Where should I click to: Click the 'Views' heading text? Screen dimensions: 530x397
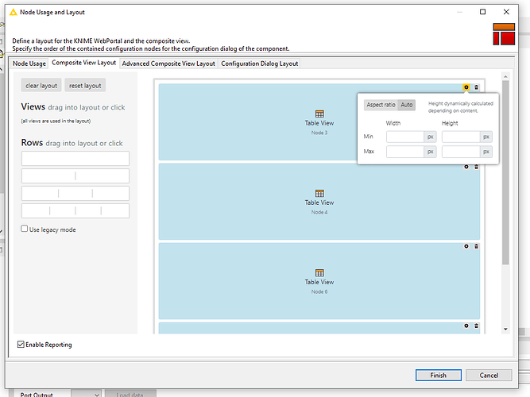33,106
